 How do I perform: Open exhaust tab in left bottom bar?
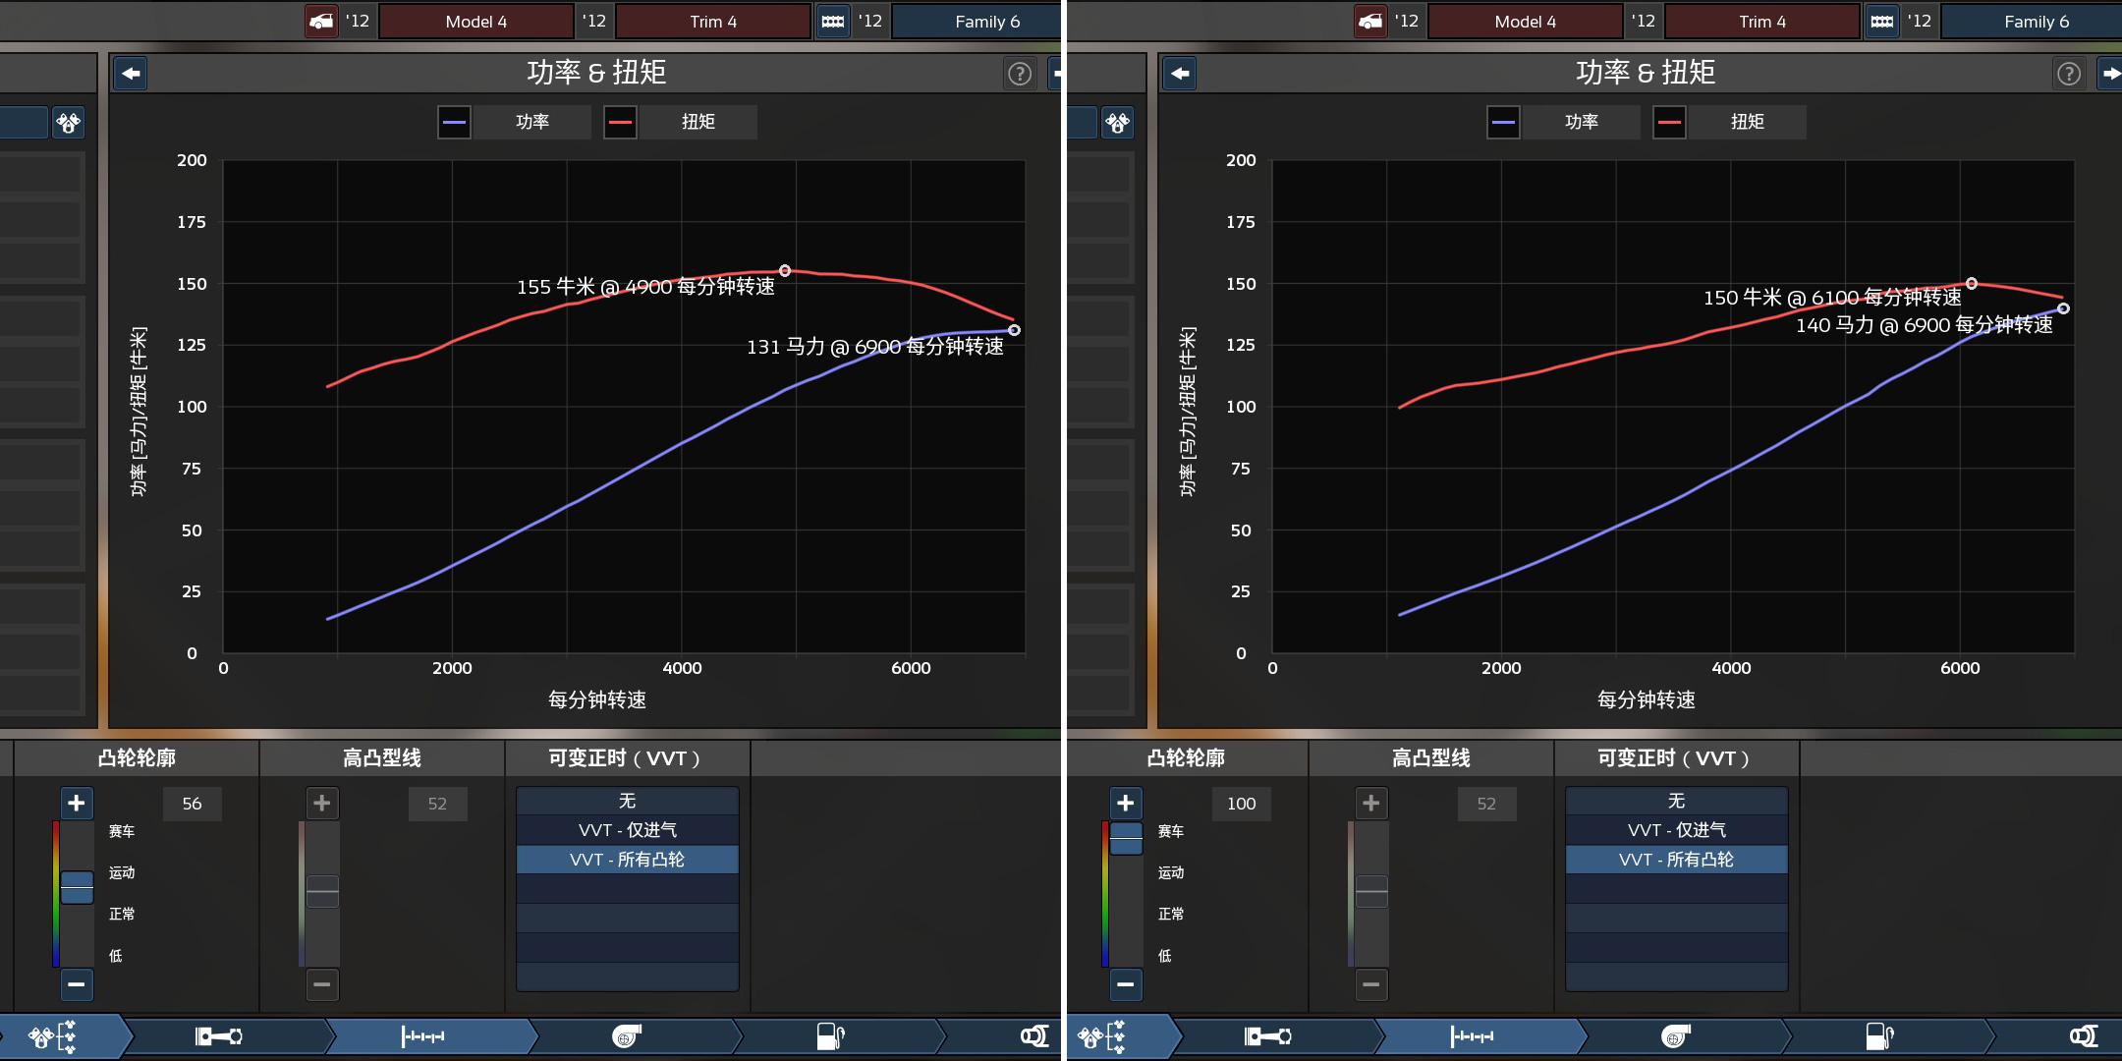point(1033,1036)
